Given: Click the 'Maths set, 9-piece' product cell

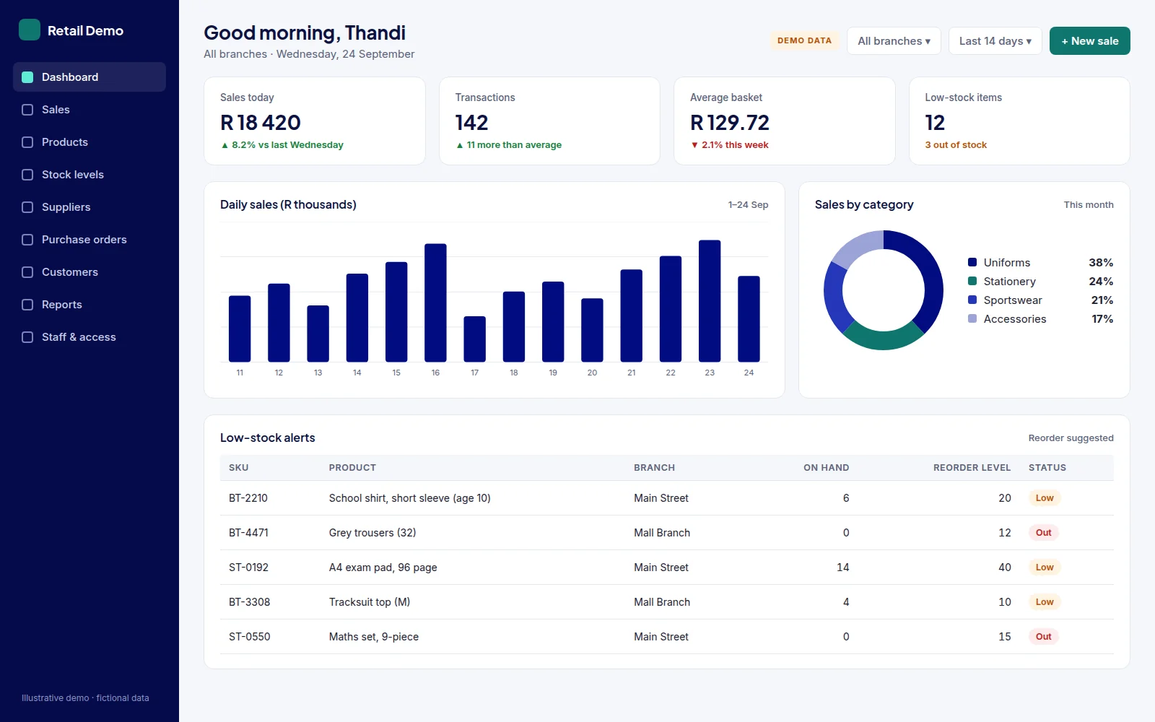Looking at the screenshot, I should click(x=374, y=637).
